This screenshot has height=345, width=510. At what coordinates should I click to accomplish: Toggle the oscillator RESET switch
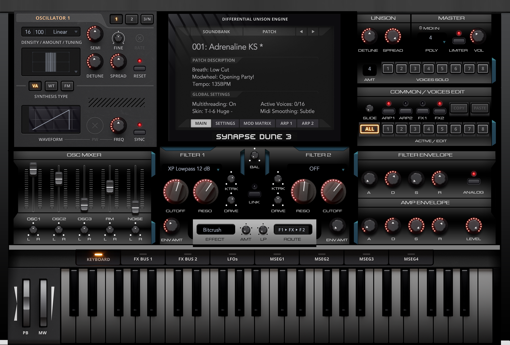point(139,68)
